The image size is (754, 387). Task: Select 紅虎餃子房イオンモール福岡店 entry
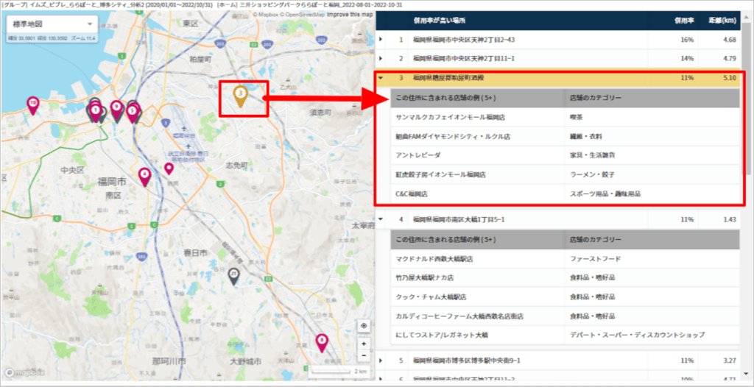[565, 174]
